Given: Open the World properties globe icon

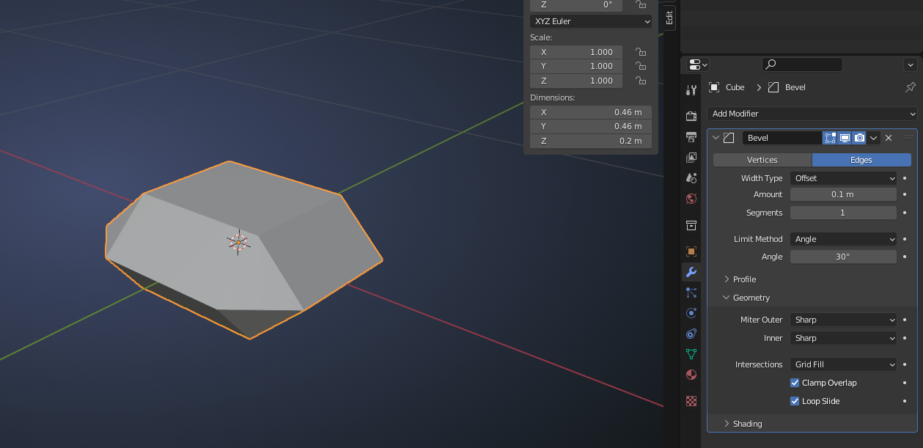Looking at the screenshot, I should [691, 199].
